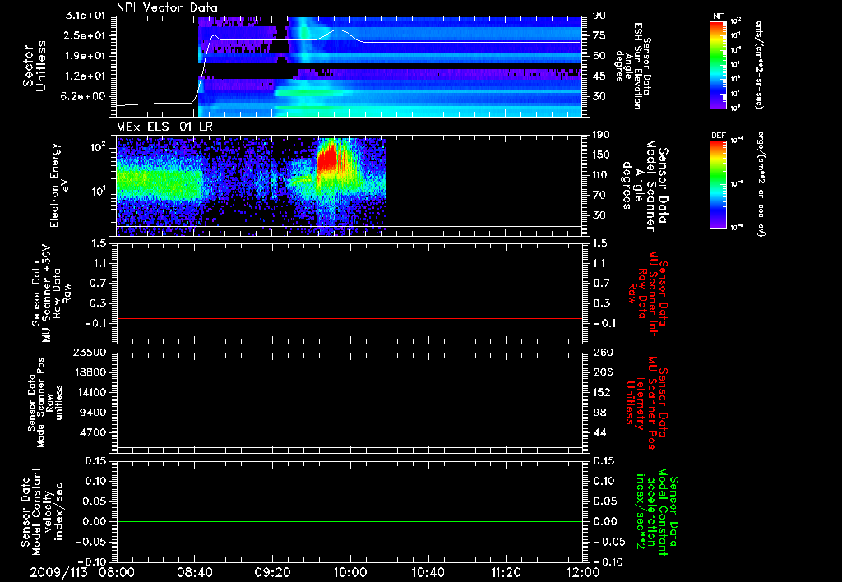
Task: Select the "23500" scanner position tick label
Action: pos(89,353)
